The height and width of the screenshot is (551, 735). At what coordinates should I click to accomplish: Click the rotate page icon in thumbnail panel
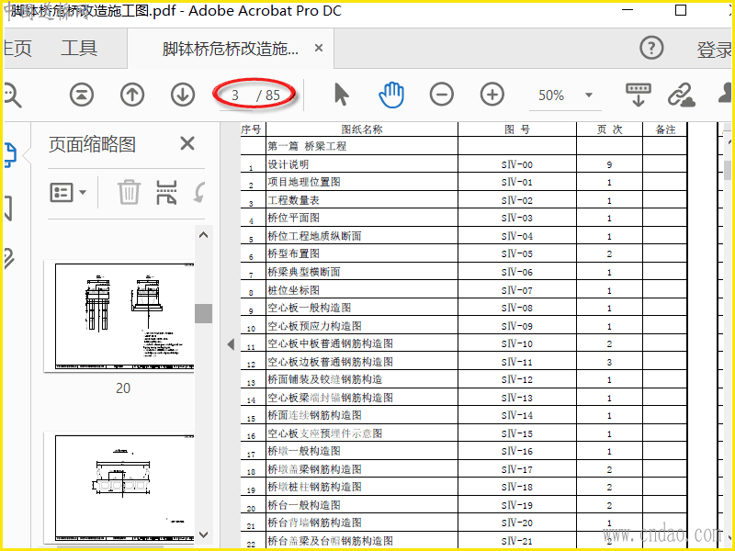pyautogui.click(x=199, y=192)
